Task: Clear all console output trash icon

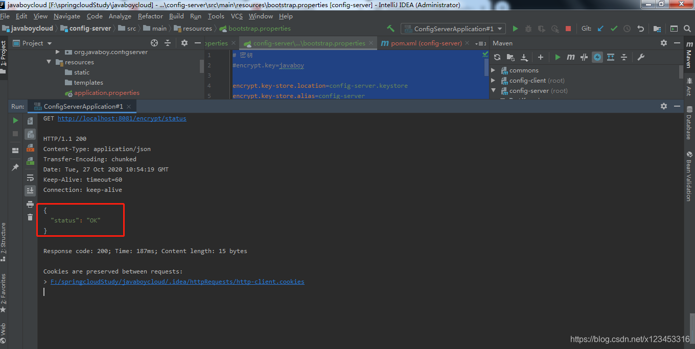Action: tap(30, 217)
